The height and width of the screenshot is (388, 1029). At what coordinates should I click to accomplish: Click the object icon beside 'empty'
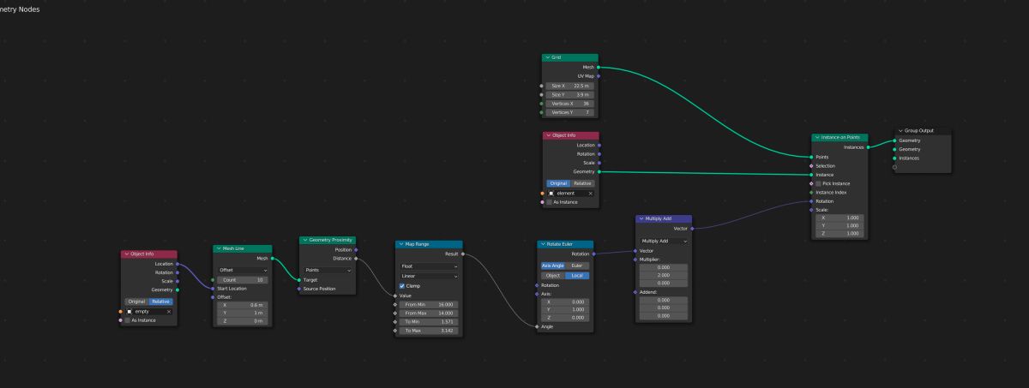click(x=129, y=311)
